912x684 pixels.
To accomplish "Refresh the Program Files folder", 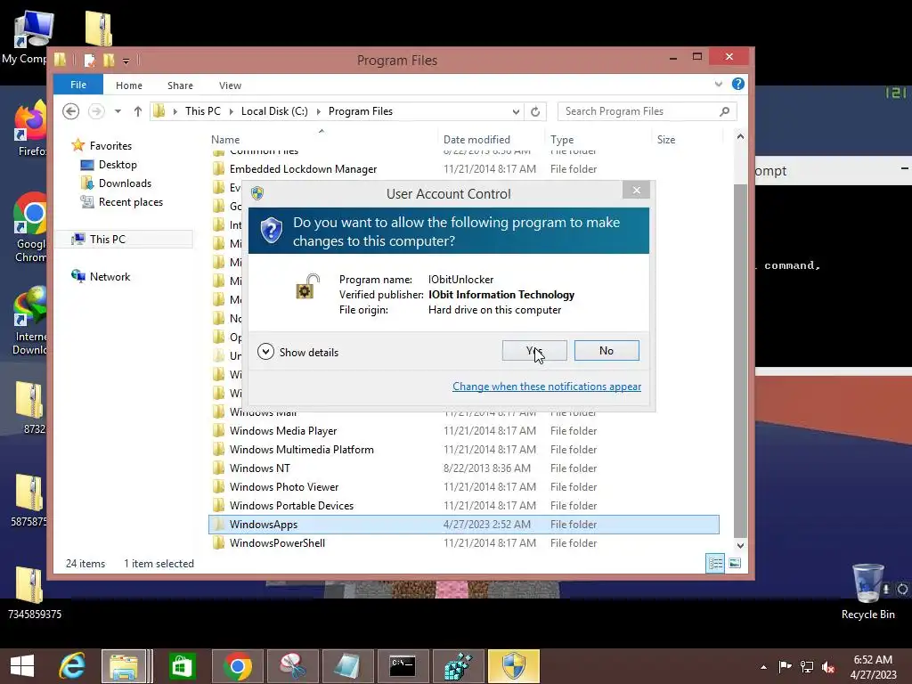I will coord(535,111).
